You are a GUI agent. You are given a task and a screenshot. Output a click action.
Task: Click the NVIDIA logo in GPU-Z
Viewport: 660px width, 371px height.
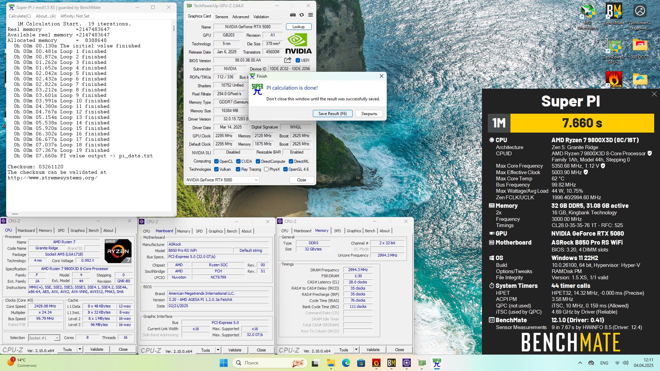click(298, 44)
